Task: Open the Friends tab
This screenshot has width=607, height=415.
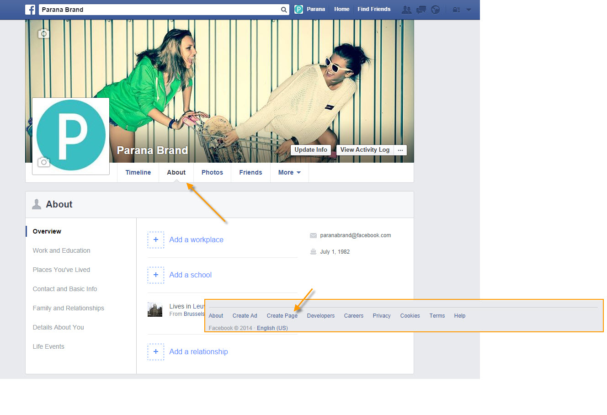Action: 250,172
